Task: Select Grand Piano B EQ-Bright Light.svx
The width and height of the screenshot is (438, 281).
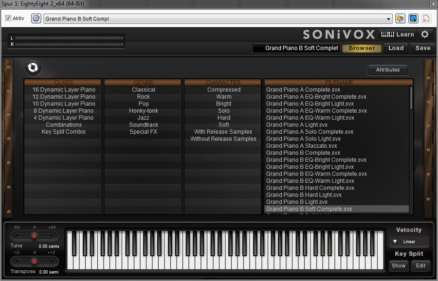Action: (337, 167)
